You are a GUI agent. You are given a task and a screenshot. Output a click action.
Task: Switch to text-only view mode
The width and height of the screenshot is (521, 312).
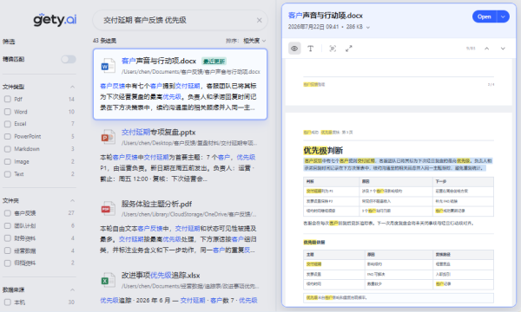[310, 49]
